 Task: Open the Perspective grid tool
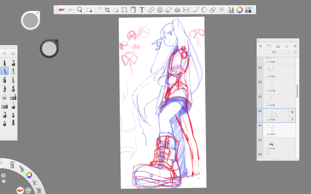[x=177, y=10]
